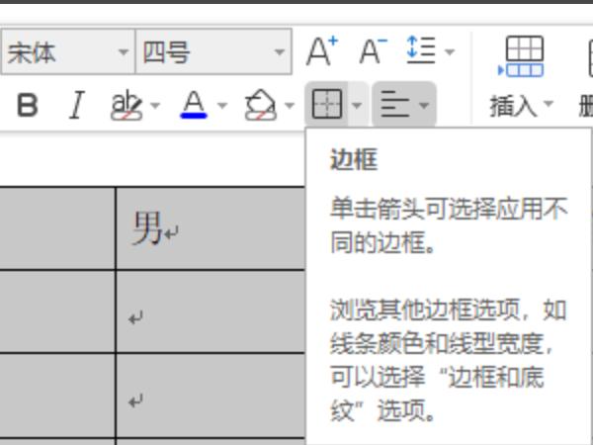593x445 pixels.
Task: Click the table cell containing 男
Action: click(x=212, y=228)
